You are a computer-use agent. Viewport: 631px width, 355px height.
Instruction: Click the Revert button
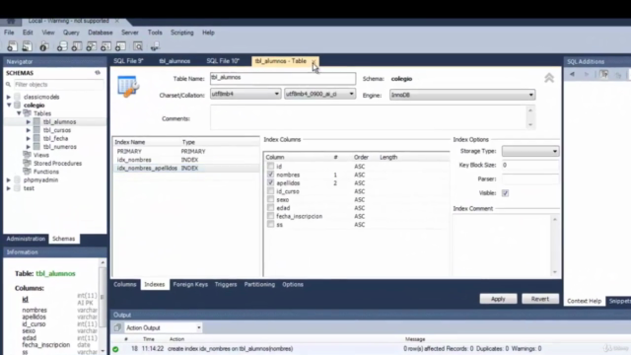(x=540, y=299)
